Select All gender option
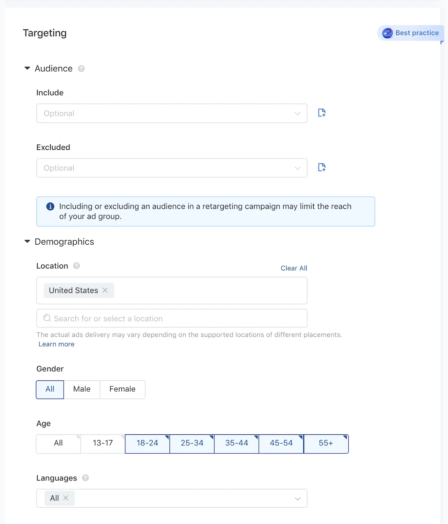Viewport: 448px width, 524px height. click(50, 389)
